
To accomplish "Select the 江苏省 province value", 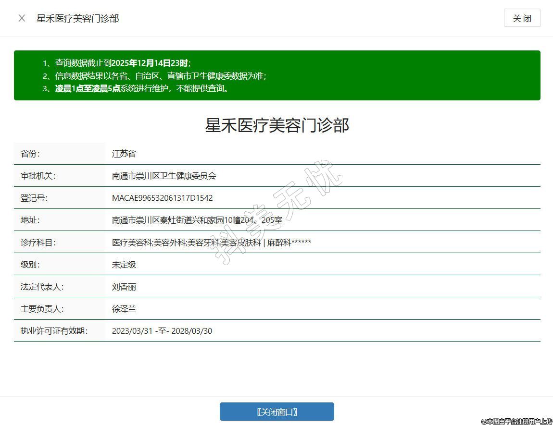I will coord(124,154).
